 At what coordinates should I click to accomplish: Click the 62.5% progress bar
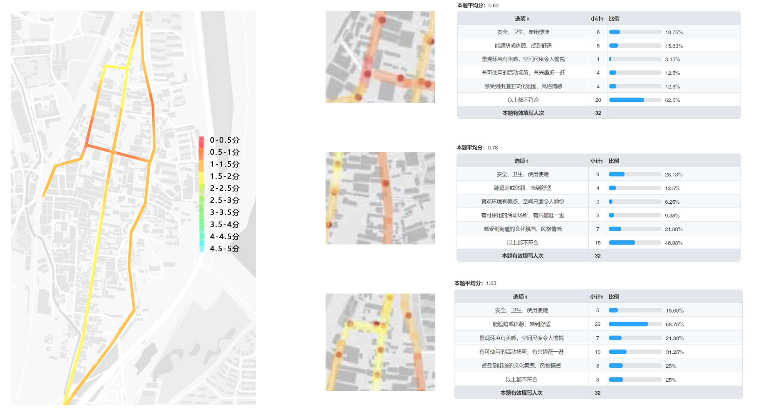coord(635,100)
